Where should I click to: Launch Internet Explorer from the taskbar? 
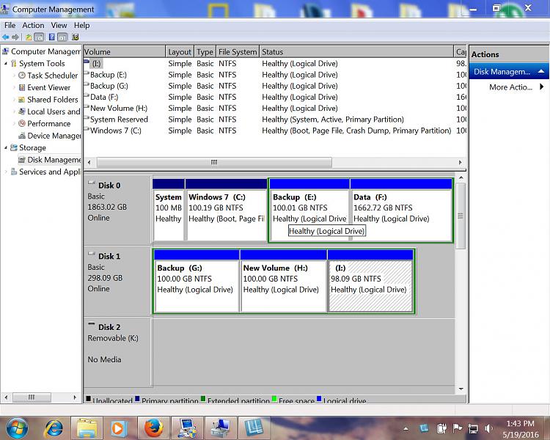click(x=54, y=428)
